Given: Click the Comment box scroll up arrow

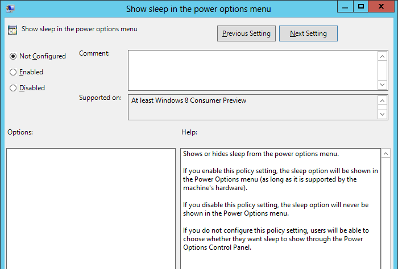Looking at the screenshot, I should pos(382,56).
